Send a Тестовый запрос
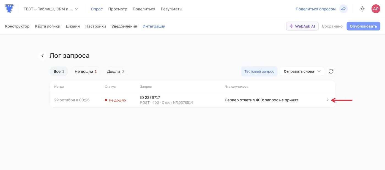Viewport: 385px width, 170px height. click(x=259, y=71)
